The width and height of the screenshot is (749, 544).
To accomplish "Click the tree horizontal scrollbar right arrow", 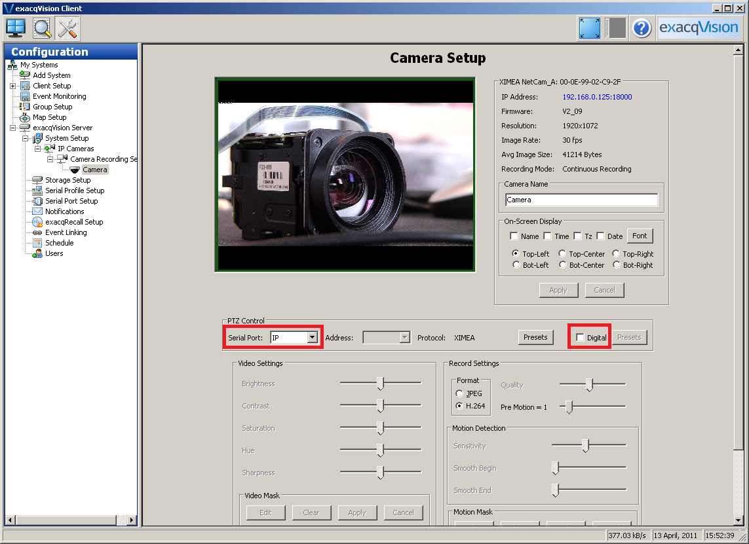I will tap(132, 520).
